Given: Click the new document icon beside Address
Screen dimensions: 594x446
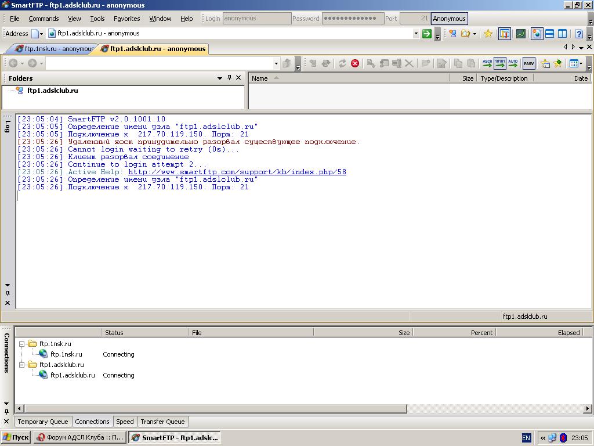Looking at the screenshot, I should click(35, 33).
